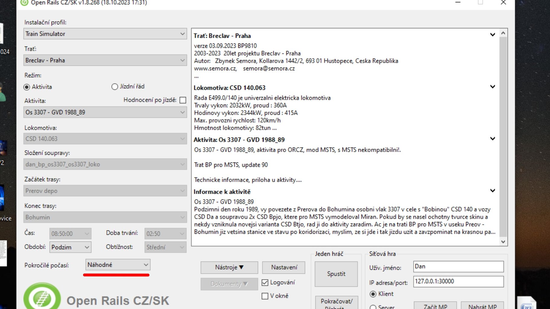Image resolution: width=550 pixels, height=309 pixels.
Task: Open the Obtížnost difficulty dropdown
Action: coord(166,247)
